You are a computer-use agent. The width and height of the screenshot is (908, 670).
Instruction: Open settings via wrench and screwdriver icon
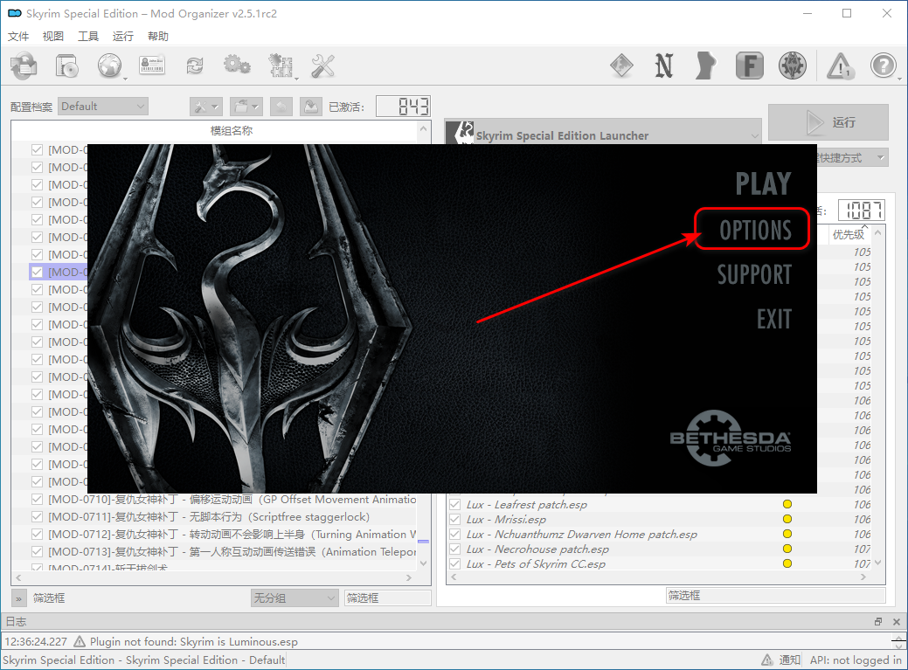click(323, 66)
